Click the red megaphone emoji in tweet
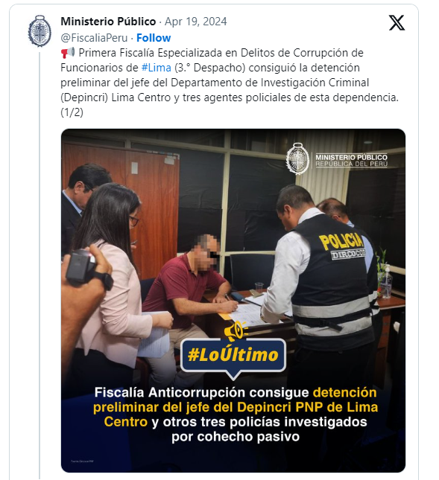 (x=67, y=53)
